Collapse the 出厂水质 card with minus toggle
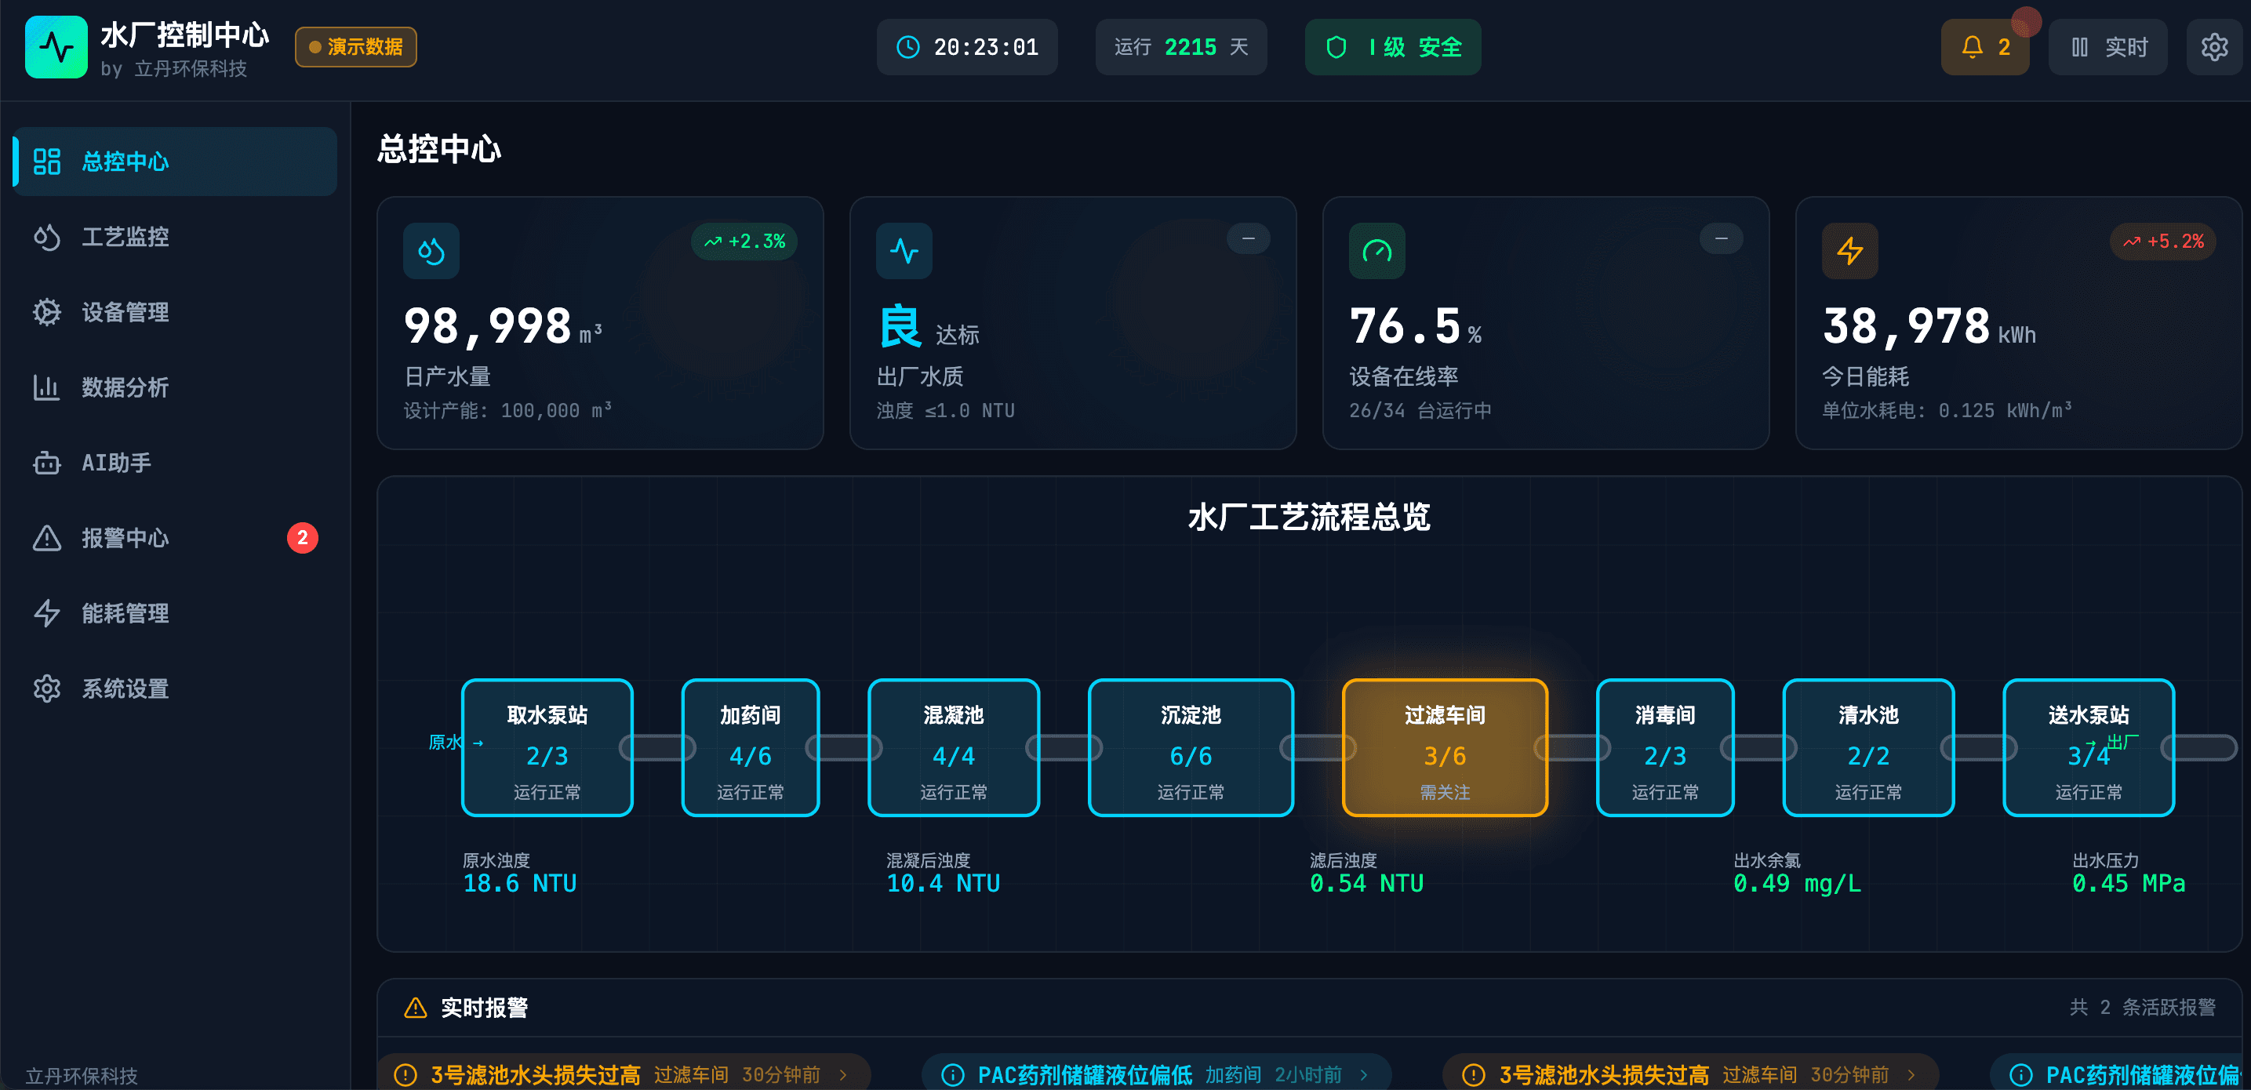Screen dimensions: 2251x1090 [x=1248, y=238]
